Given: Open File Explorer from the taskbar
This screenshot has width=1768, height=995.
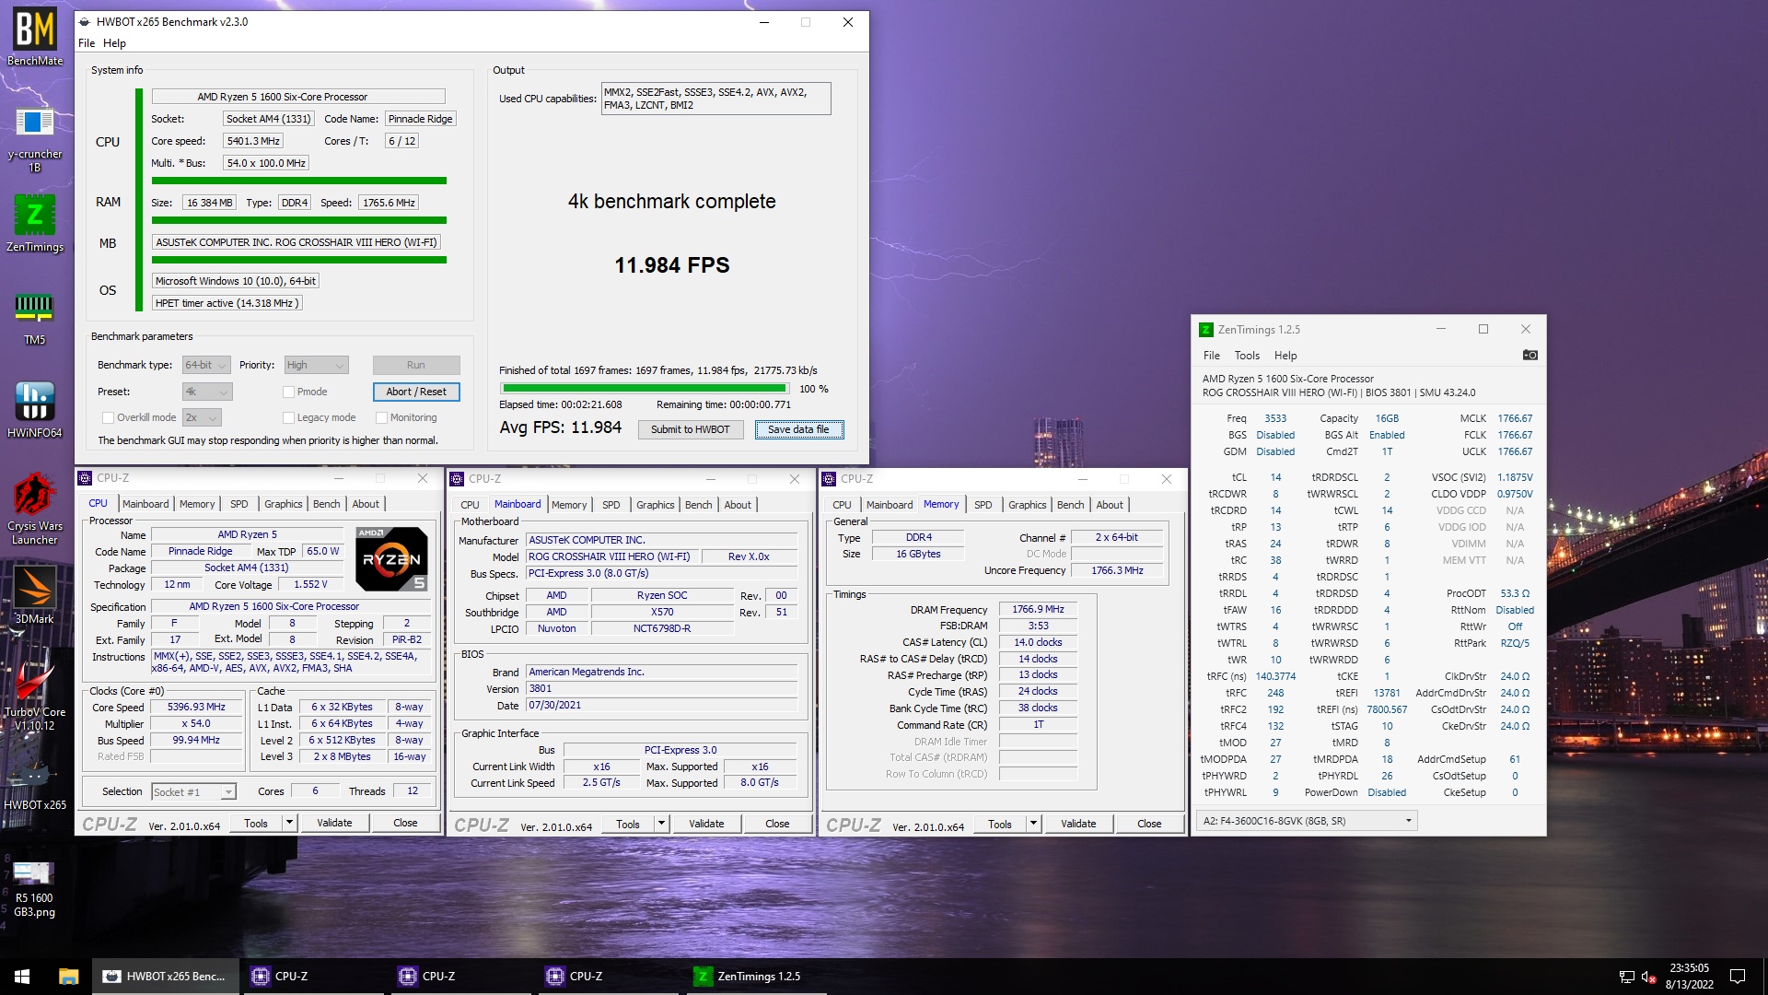Looking at the screenshot, I should (68, 977).
